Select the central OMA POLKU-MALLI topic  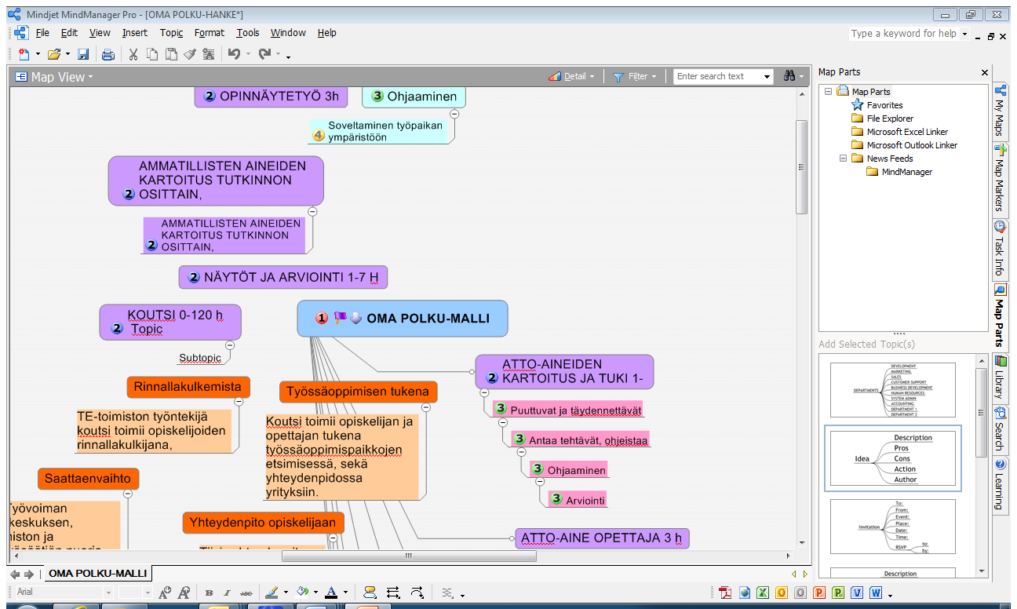pos(403,319)
